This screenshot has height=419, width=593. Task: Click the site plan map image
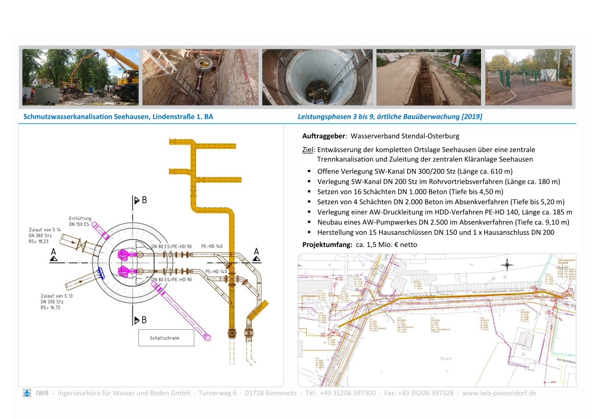coord(437,320)
